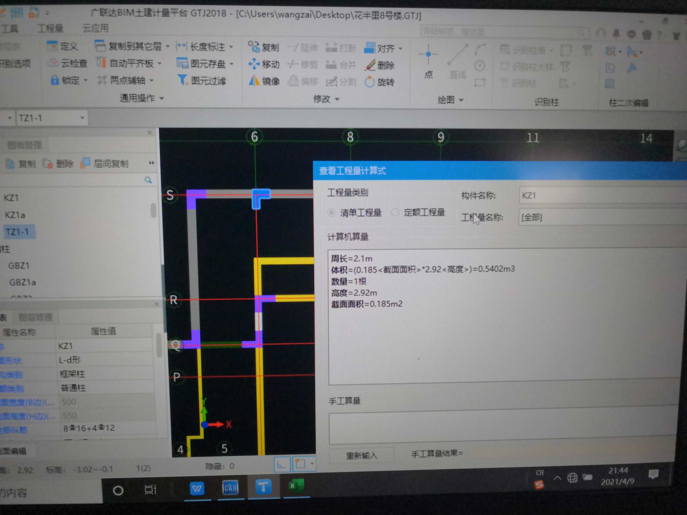687x515 pixels.
Task: Open 长度标注 dropdown arrow
Action: coord(231,47)
